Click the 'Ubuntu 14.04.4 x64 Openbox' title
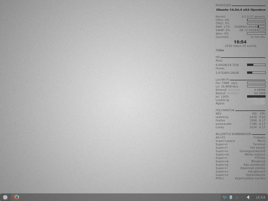Image resolution: width=268 pixels, height=201 pixels. 241,10
